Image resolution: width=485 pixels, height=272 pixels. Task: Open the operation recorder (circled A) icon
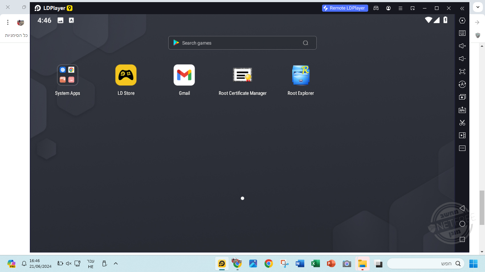click(x=462, y=84)
